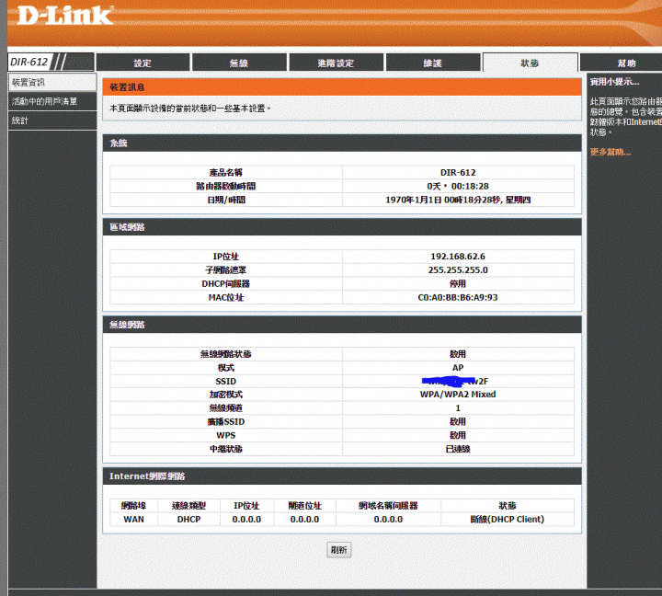This screenshot has width=662, height=596.
Task: Click the 刷新 refresh button
Action: (338, 549)
